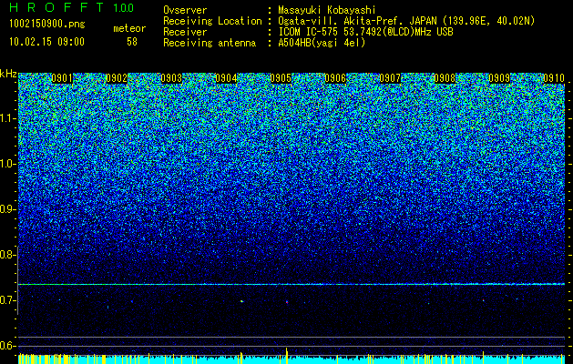The image size is (573, 364).
Task: Click the receiver ICOM IC-575 53.7492 MHz text
Action: tap(365, 32)
